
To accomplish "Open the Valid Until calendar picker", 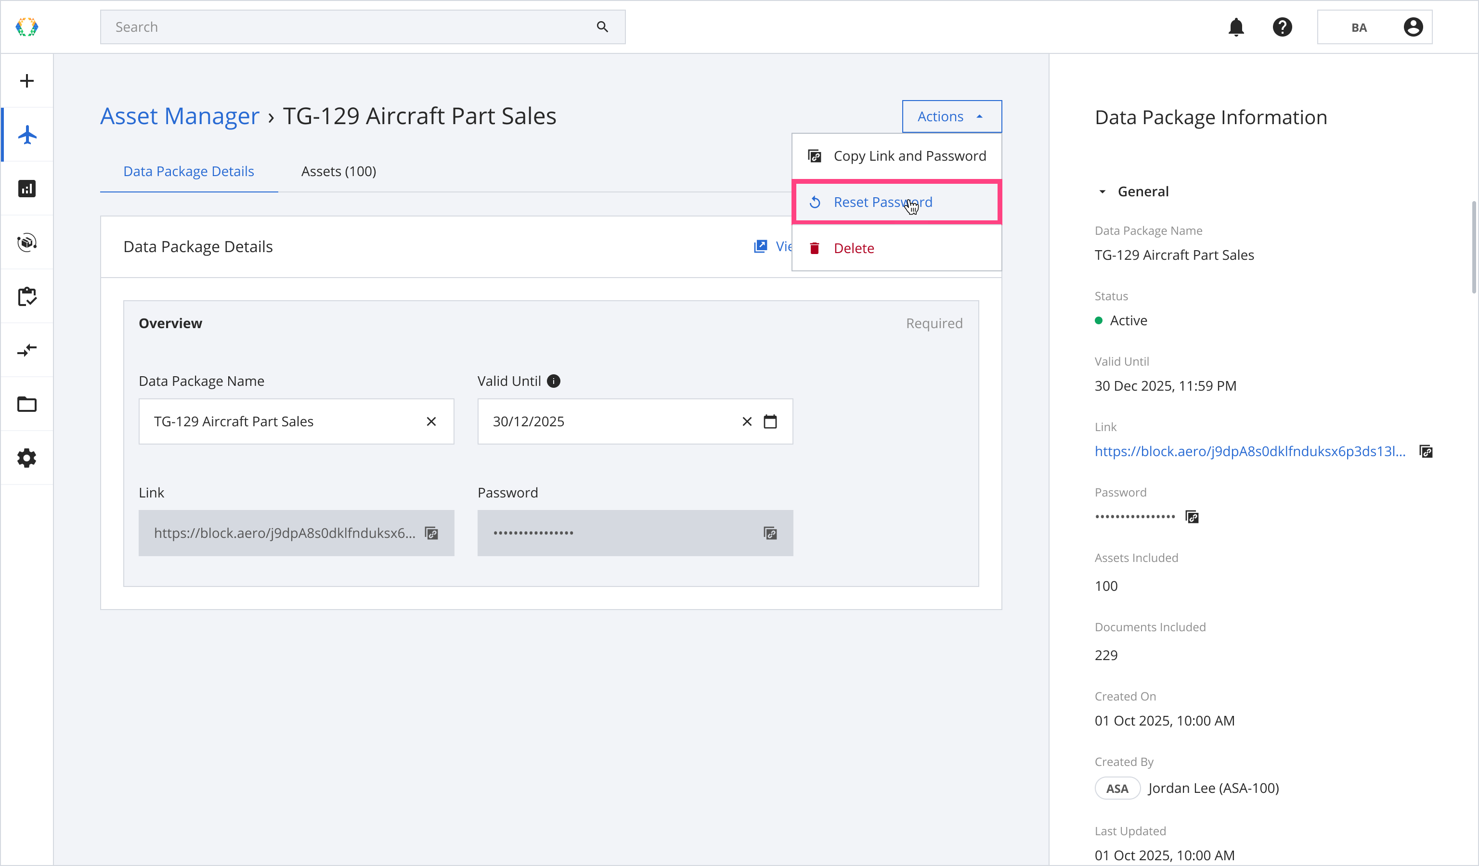I will coord(770,421).
